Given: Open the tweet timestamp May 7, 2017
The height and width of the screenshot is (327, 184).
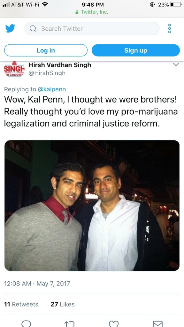Looking at the screenshot, I should (x=37, y=284).
